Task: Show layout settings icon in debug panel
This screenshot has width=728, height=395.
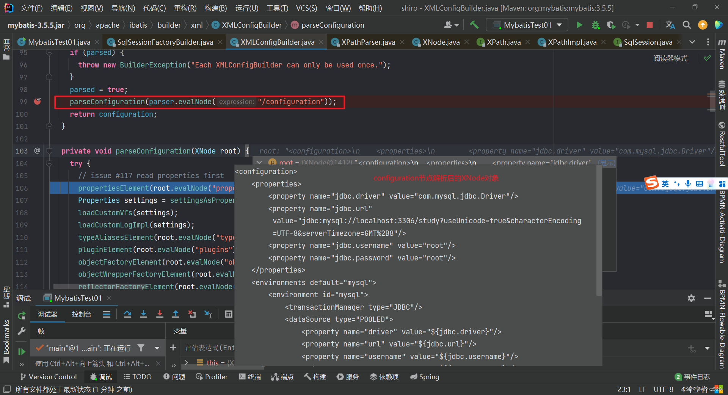Action: (x=708, y=314)
